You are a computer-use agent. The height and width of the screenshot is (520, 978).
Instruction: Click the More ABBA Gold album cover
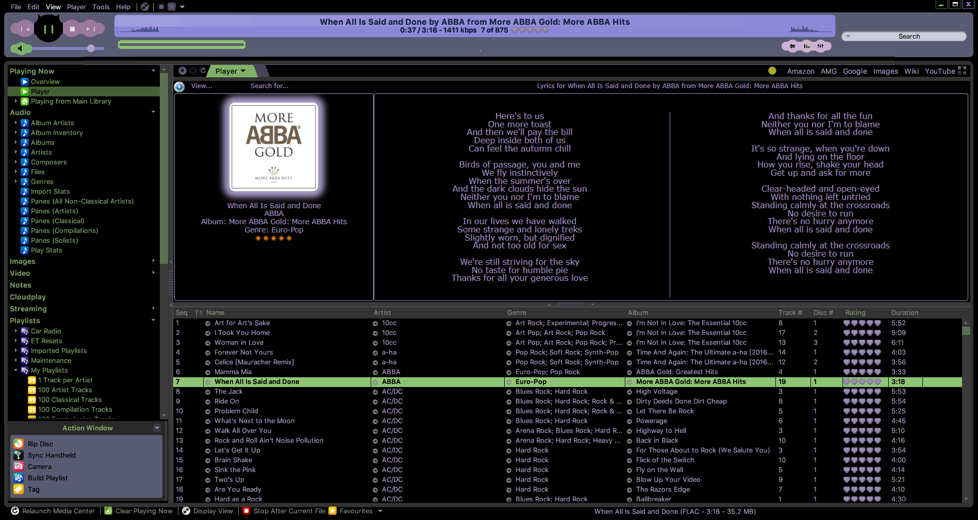[274, 146]
